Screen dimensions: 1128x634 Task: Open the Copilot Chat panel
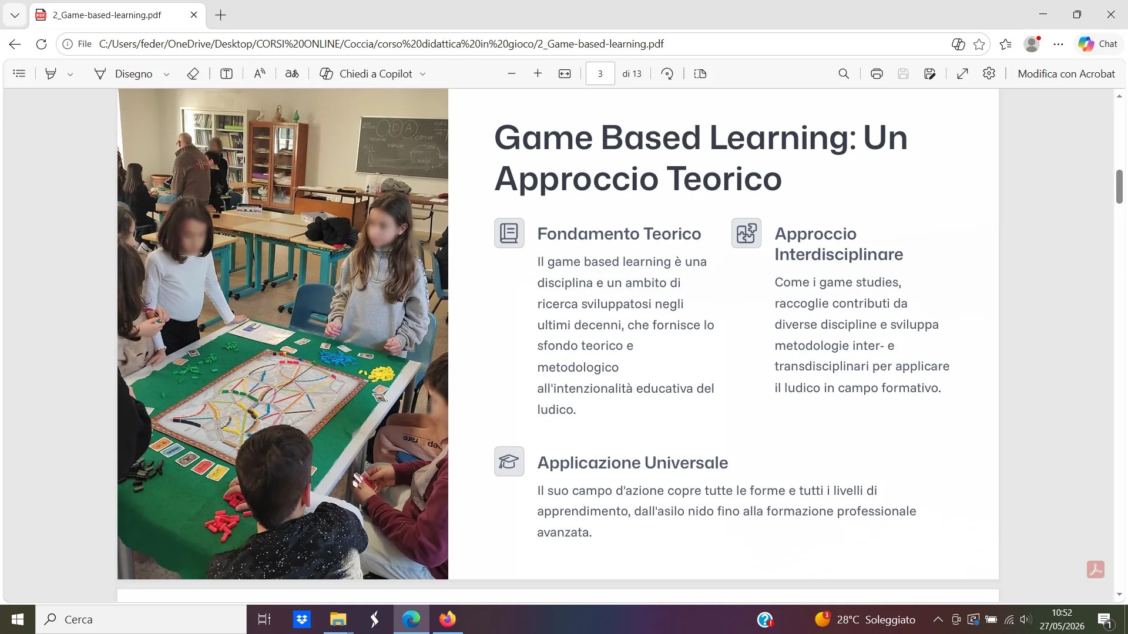(x=1097, y=44)
